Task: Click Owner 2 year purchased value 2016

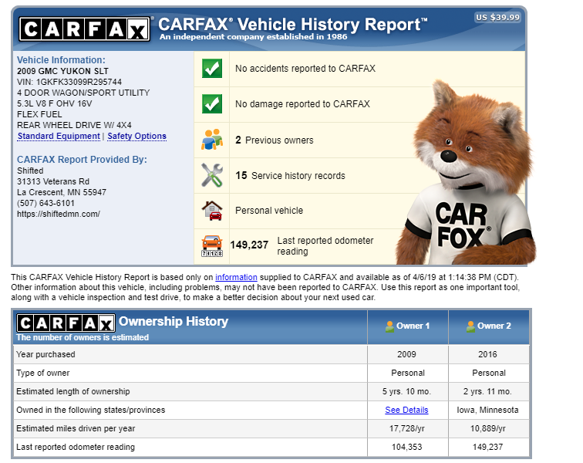Action: pyautogui.click(x=488, y=354)
